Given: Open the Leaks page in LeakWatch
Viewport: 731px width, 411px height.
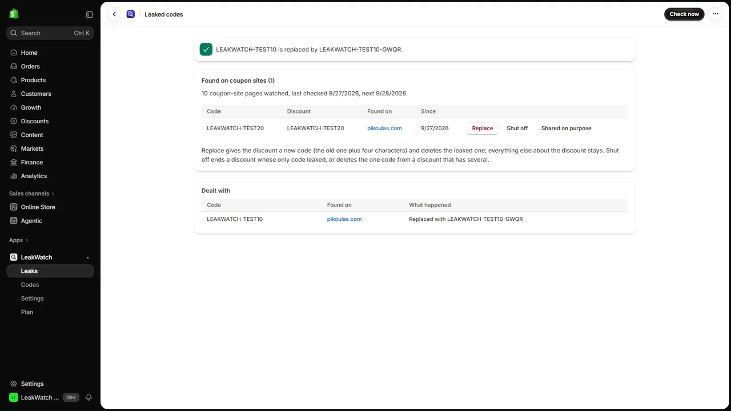Looking at the screenshot, I should click(50, 271).
